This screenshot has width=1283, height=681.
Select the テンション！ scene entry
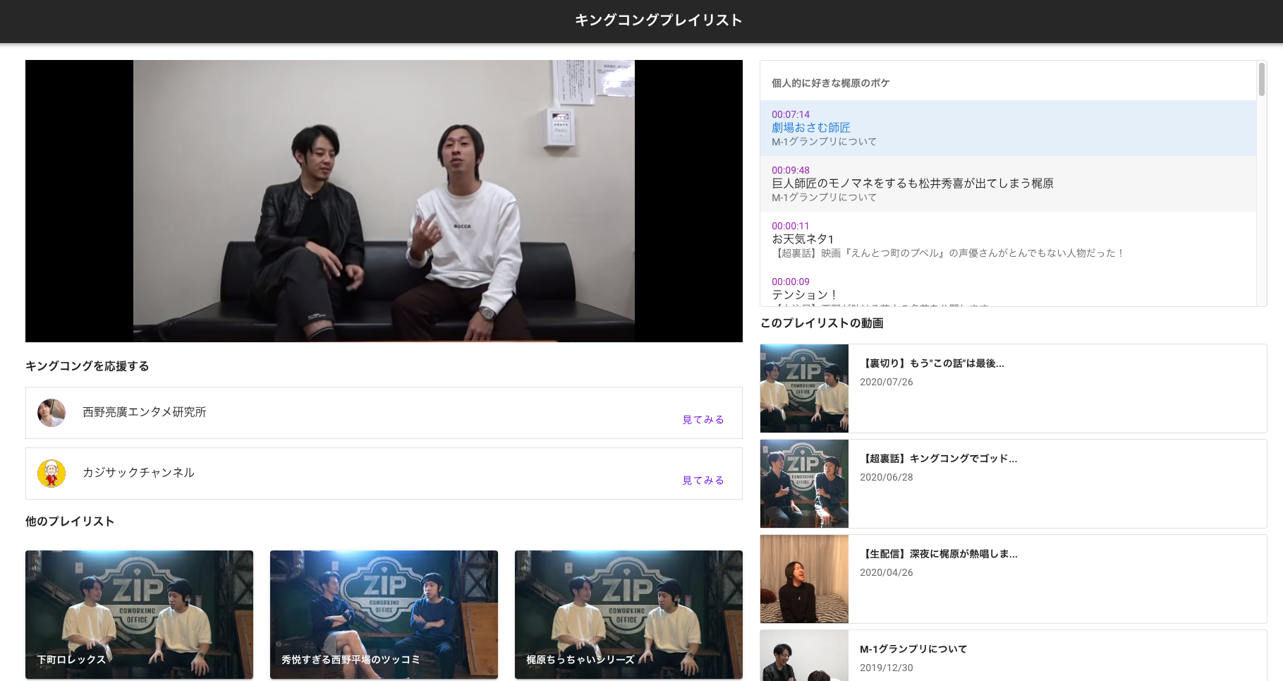pyautogui.click(x=805, y=294)
